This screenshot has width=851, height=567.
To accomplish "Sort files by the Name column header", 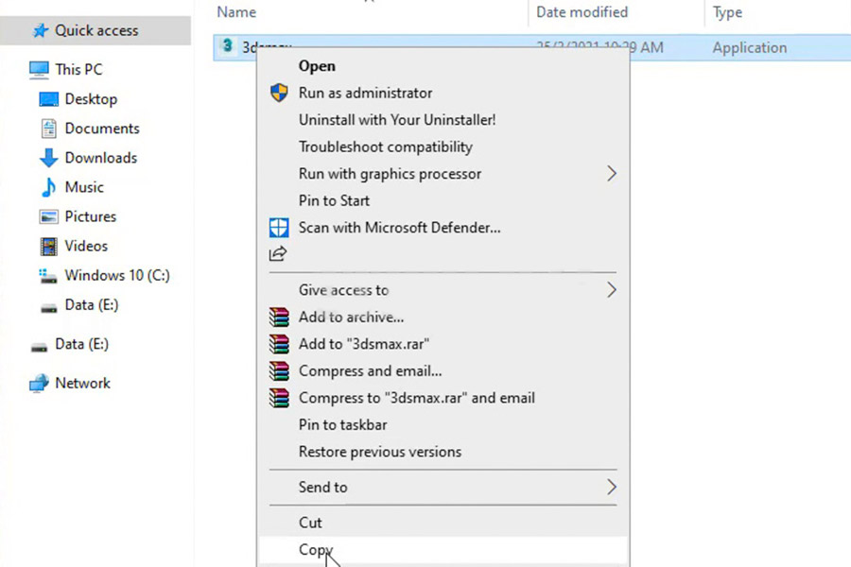I will [236, 12].
